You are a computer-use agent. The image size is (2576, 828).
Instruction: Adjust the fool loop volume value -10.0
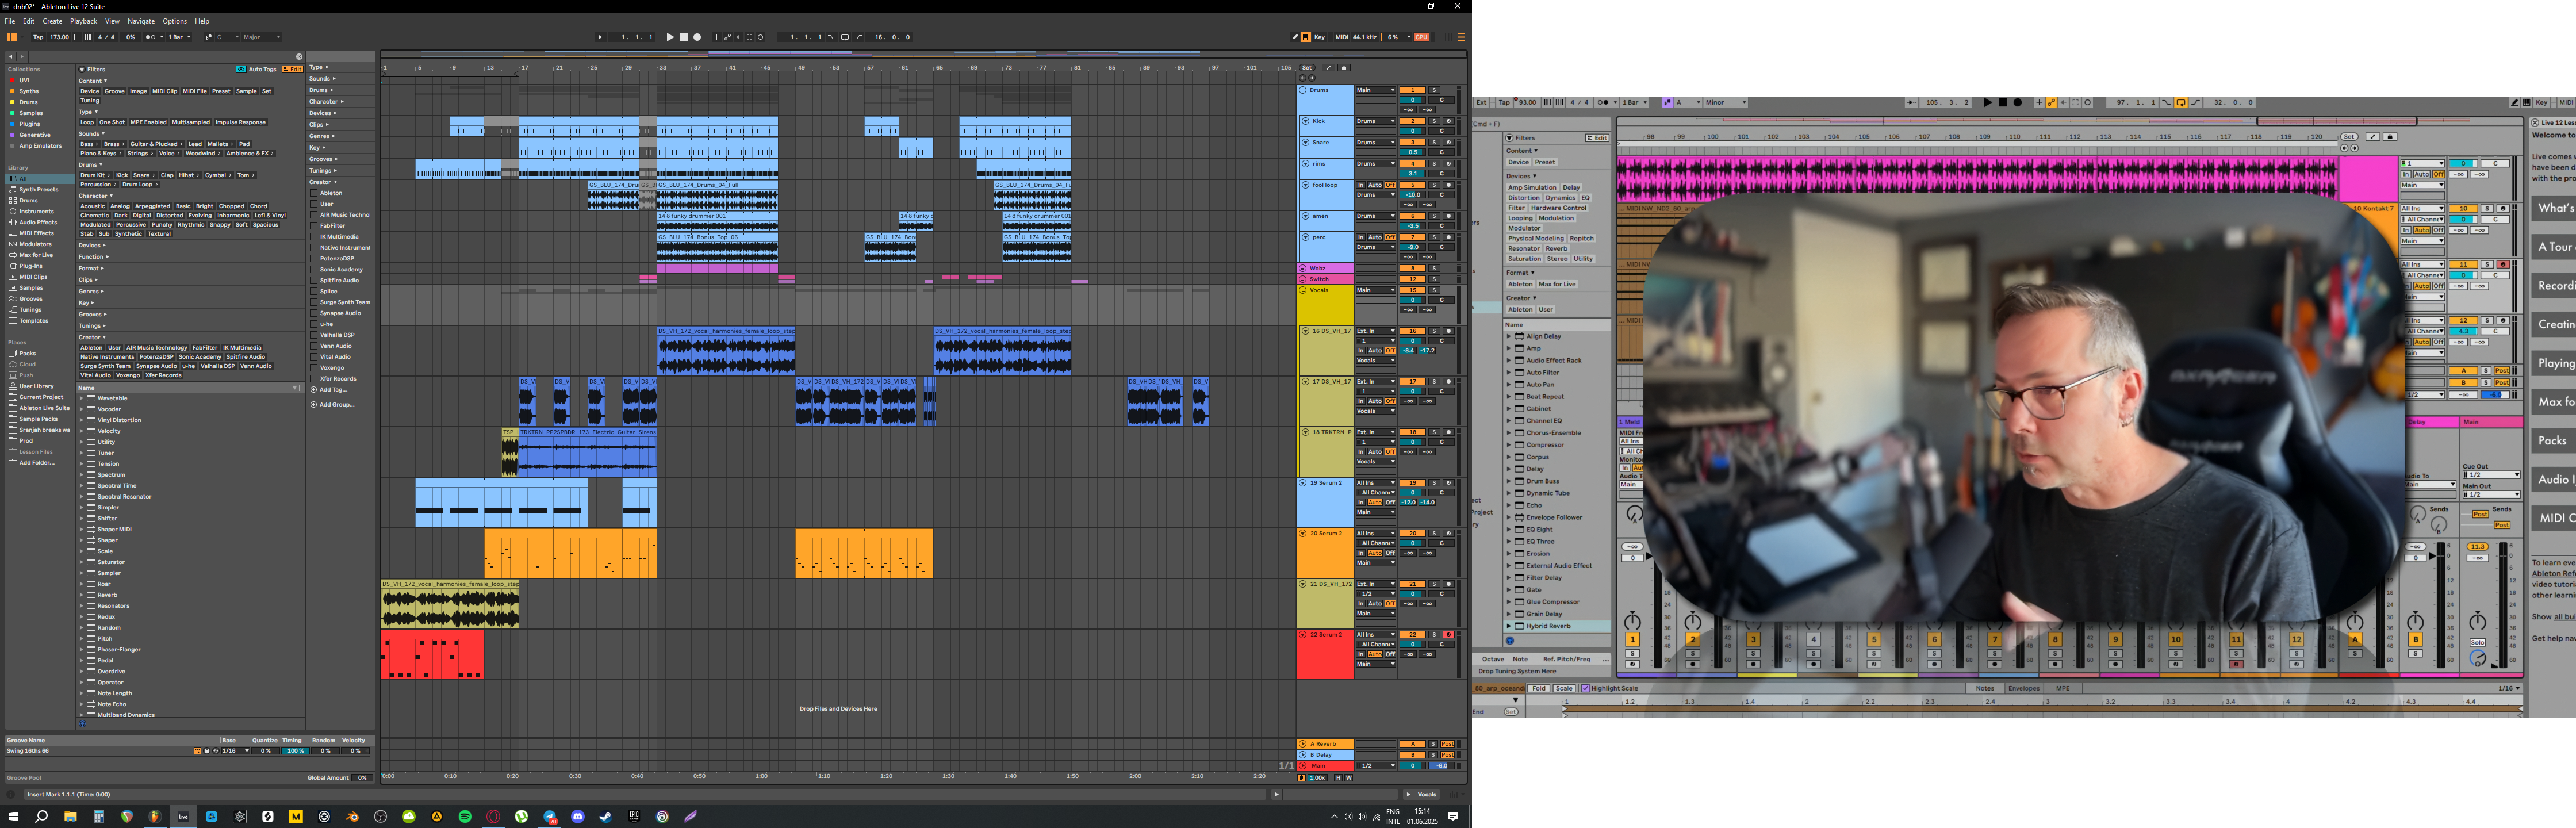pyautogui.click(x=1412, y=195)
